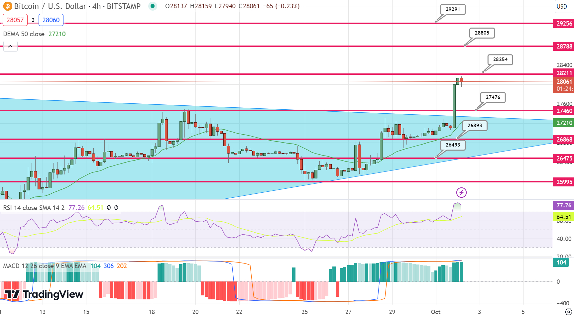The width and height of the screenshot is (574, 316).
Task: Click the purple lightning bolt event icon
Action: point(461,192)
